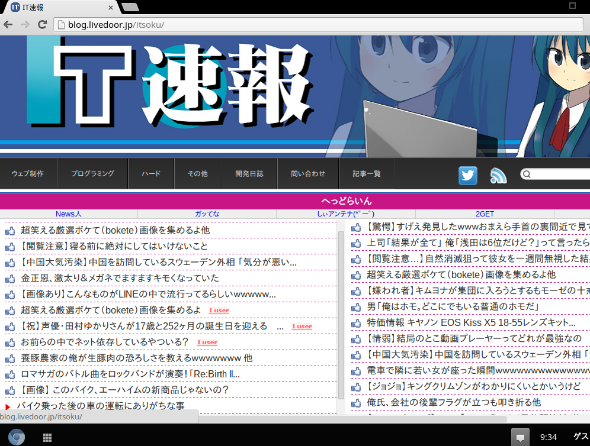Image resolution: width=590 pixels, height=446 pixels.
Task: Open the ガッてな link
Action: click(x=207, y=214)
